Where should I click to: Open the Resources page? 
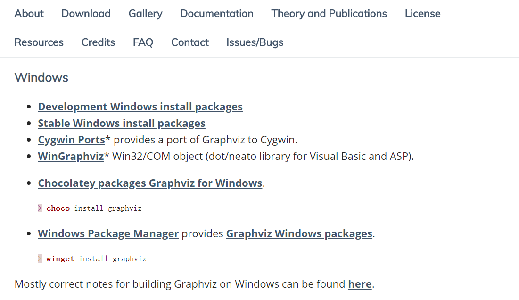[x=39, y=42]
